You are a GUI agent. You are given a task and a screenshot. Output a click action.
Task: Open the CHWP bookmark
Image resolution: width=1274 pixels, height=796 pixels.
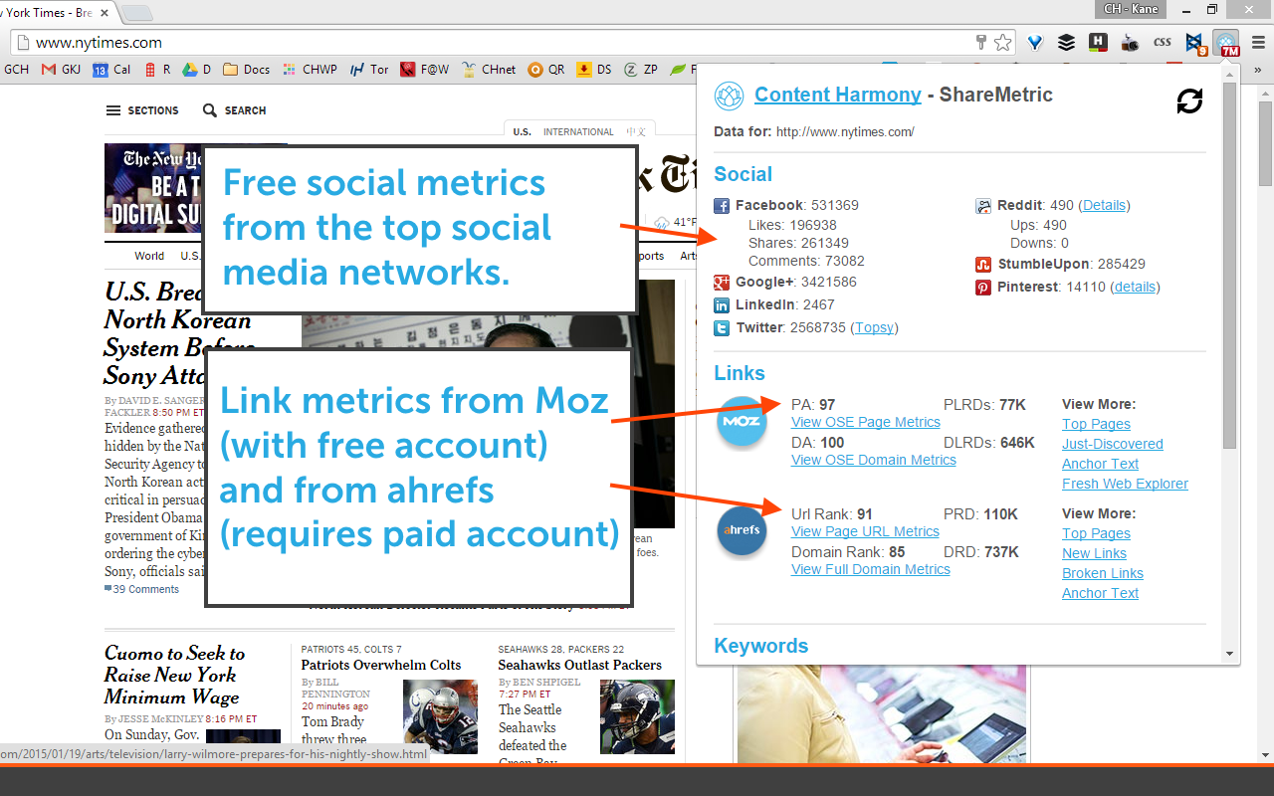(x=310, y=70)
